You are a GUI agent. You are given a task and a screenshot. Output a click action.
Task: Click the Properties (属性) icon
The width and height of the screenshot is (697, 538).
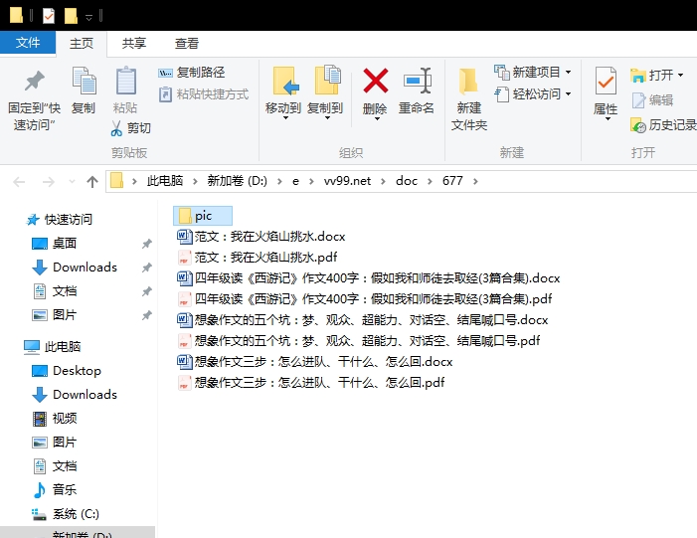(606, 81)
